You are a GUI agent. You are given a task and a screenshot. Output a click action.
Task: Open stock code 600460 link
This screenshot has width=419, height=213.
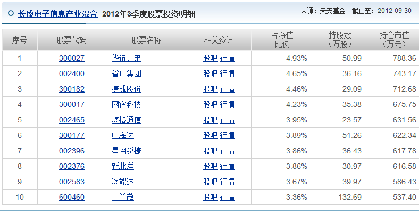[72, 197]
